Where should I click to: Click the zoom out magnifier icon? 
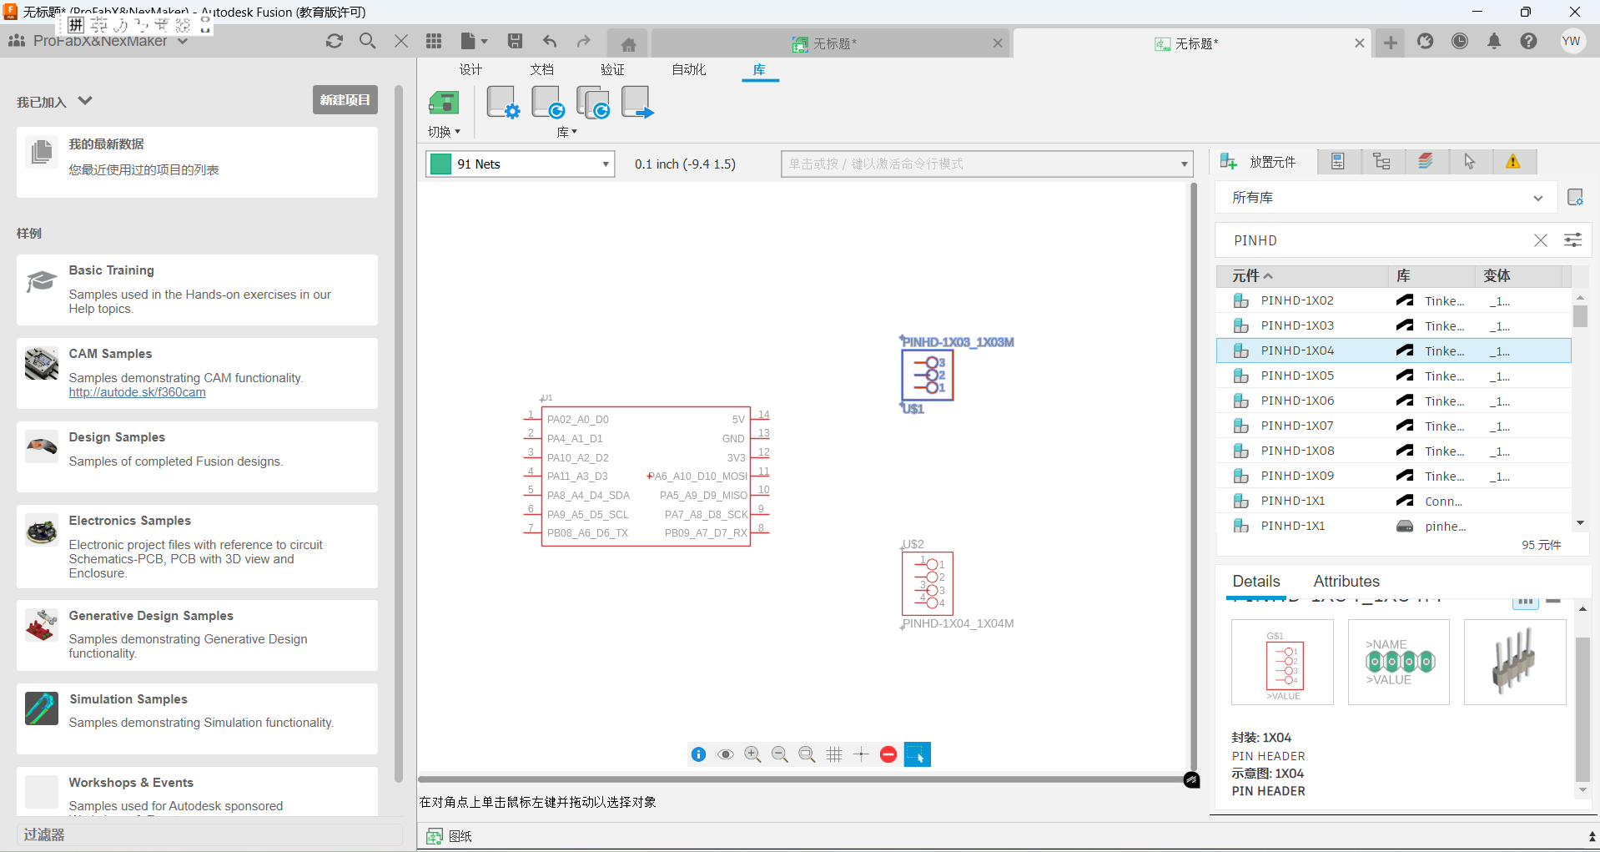click(x=780, y=754)
